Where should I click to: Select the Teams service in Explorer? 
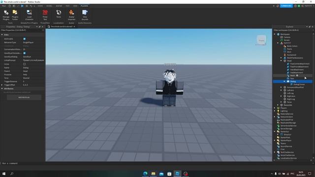coord(283,143)
